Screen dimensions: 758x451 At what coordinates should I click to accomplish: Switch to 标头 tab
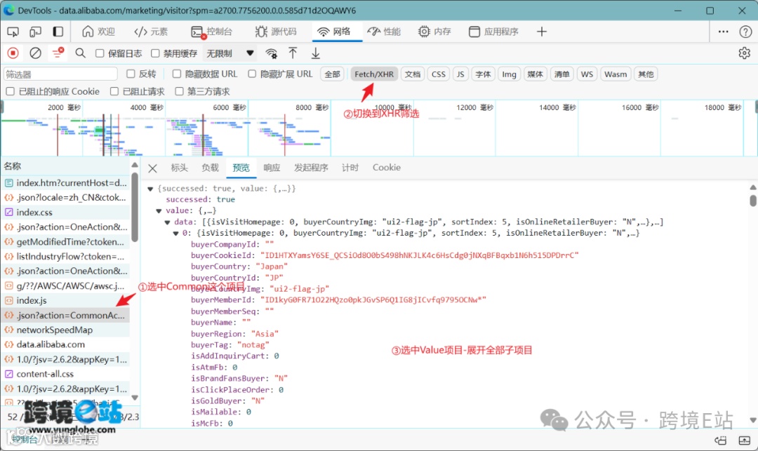pos(180,168)
